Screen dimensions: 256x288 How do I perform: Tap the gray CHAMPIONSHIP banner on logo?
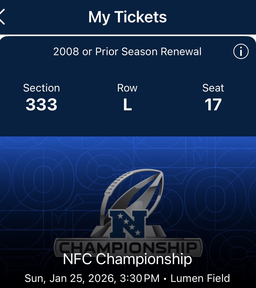point(128,246)
